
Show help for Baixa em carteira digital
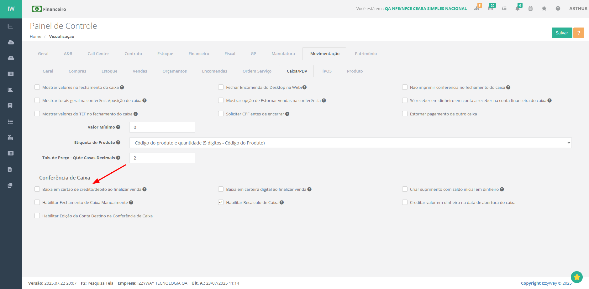[309, 189]
